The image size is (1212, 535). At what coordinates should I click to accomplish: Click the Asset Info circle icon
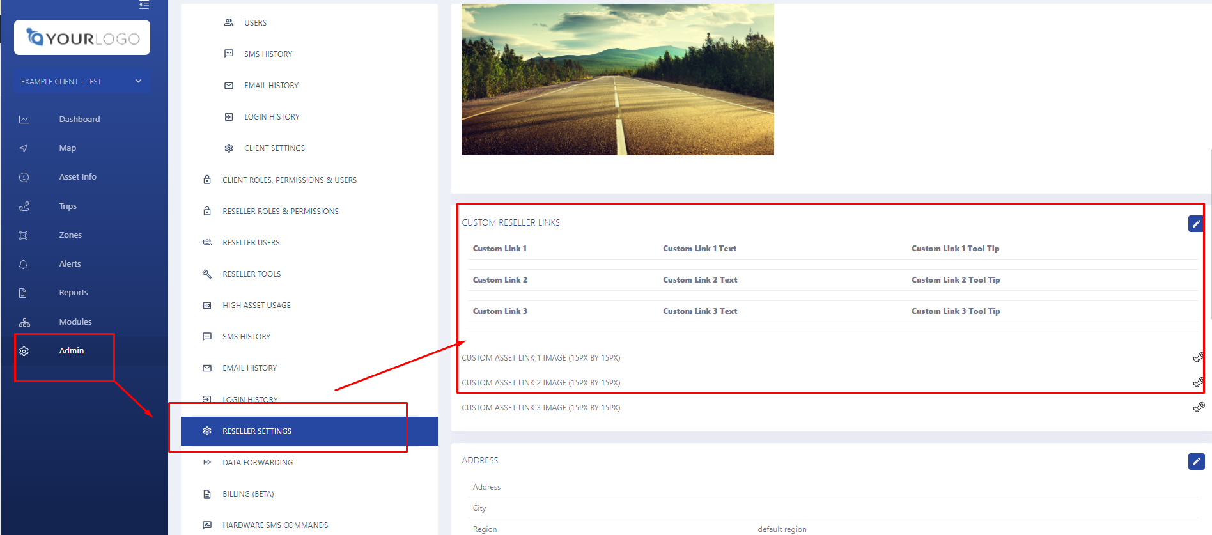point(24,177)
